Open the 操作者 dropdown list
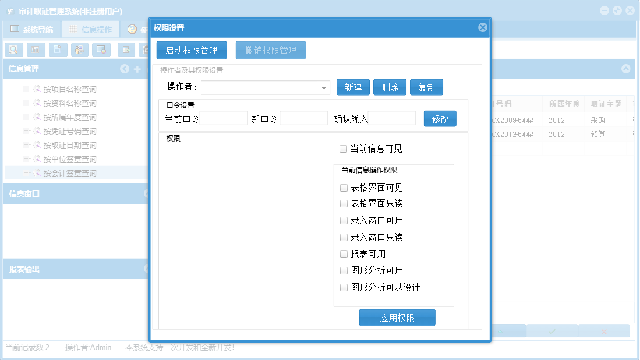Viewport: 640px width, 360px height. pos(323,88)
